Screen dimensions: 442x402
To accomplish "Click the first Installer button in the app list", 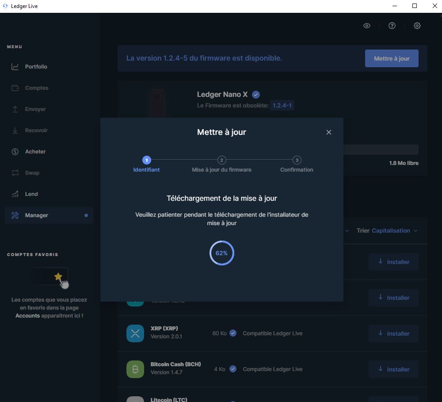I will point(393,262).
